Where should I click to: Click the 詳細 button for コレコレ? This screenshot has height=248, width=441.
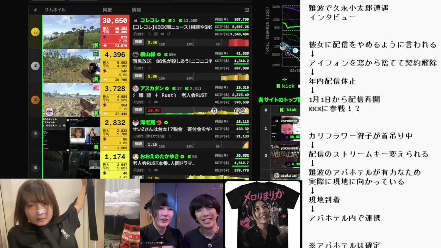(138, 42)
